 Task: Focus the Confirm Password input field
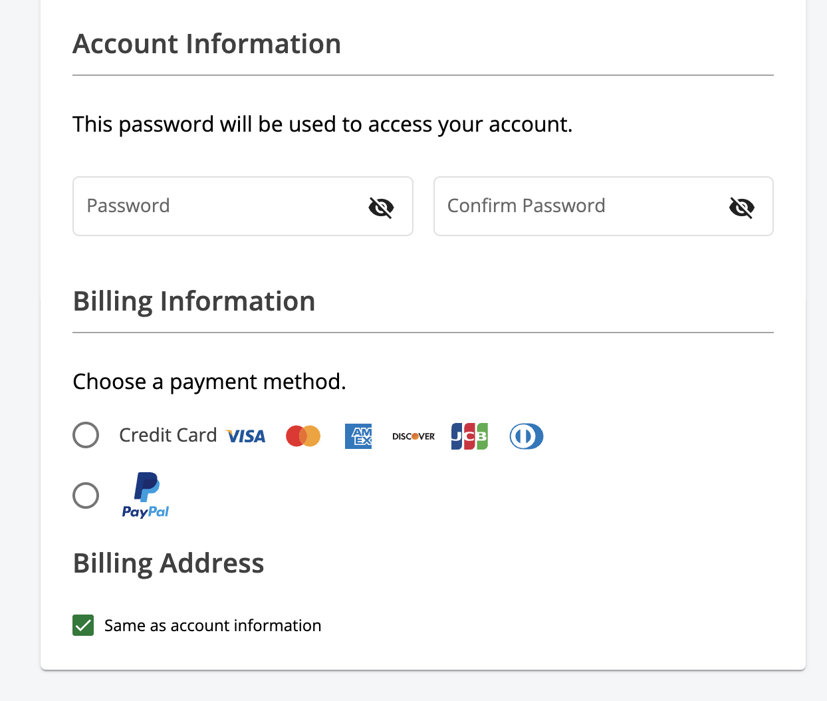(x=578, y=206)
